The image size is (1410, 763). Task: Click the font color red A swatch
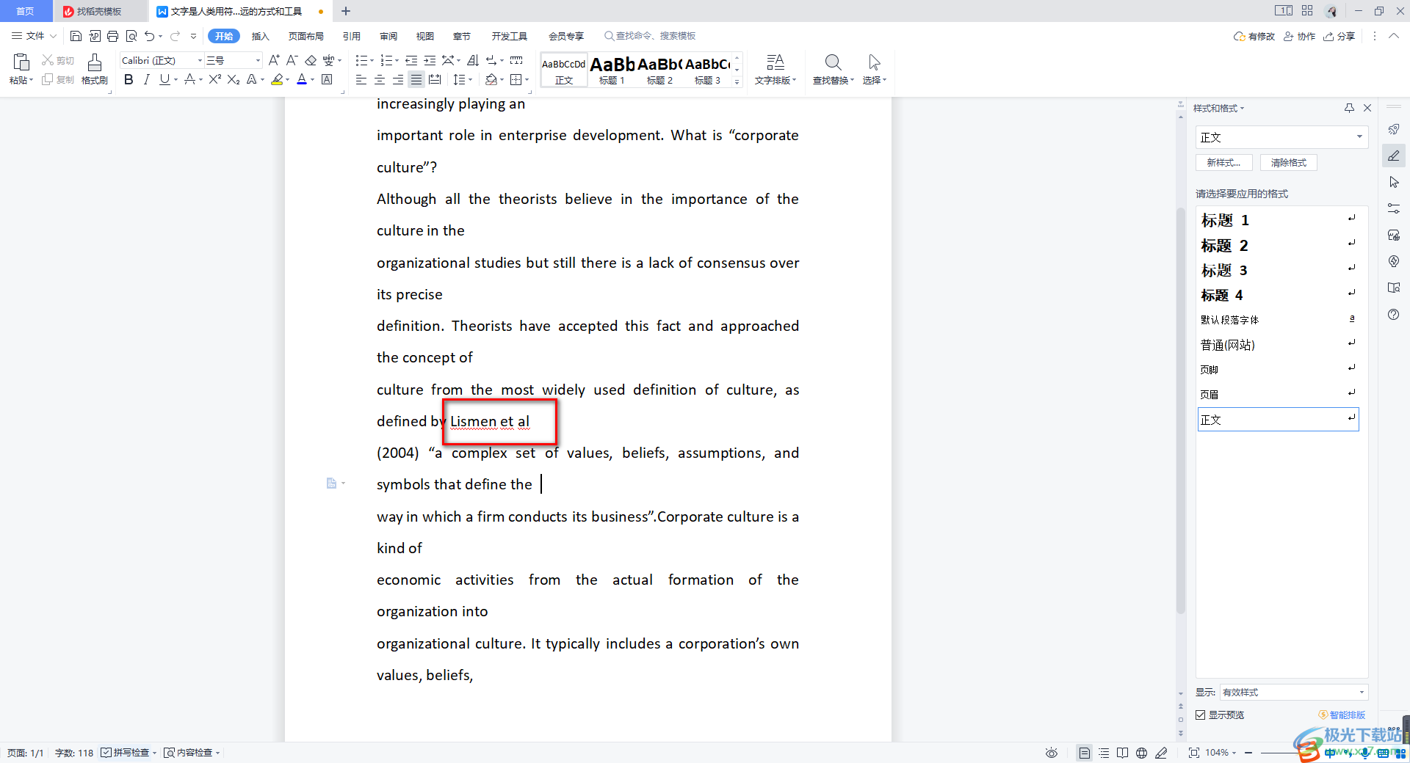click(302, 79)
